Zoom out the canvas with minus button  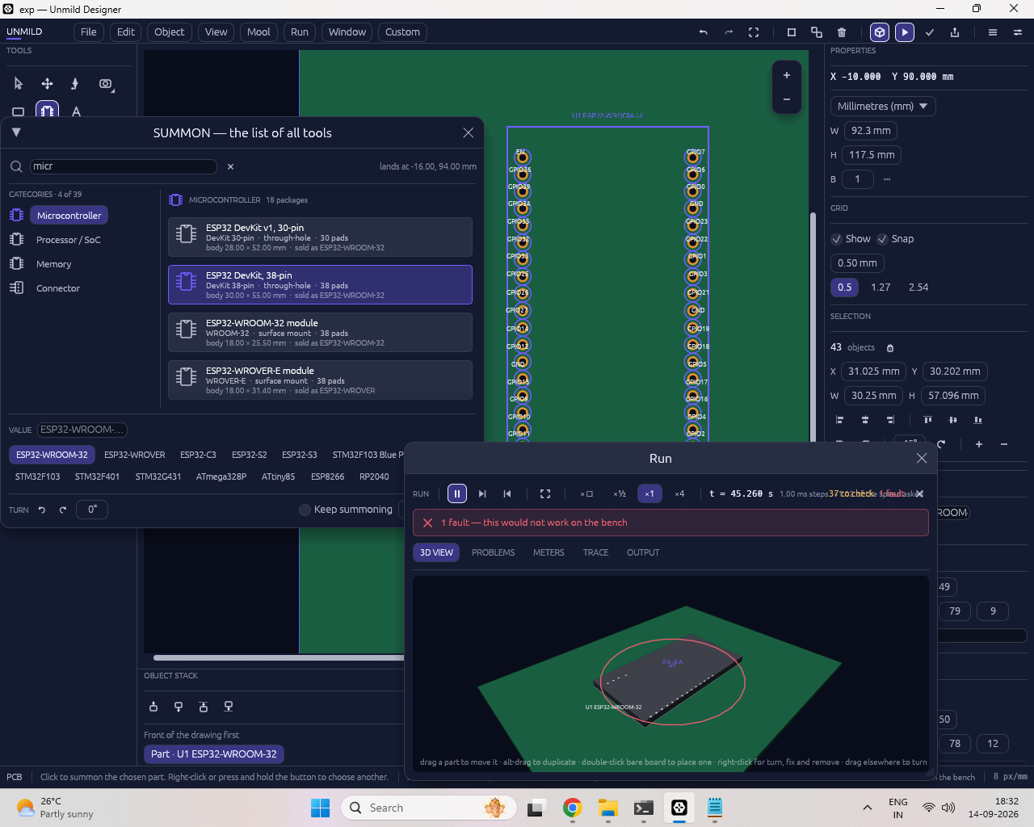click(x=787, y=99)
